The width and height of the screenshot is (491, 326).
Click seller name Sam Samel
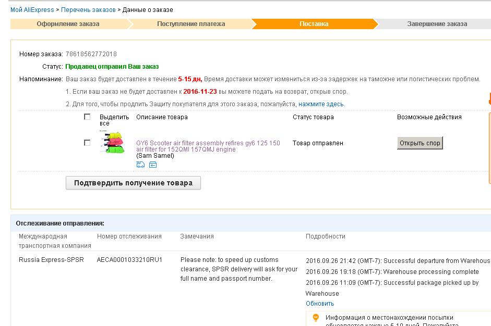click(x=155, y=156)
